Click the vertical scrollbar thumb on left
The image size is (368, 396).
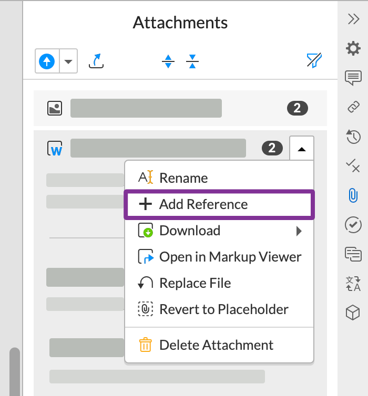15,372
